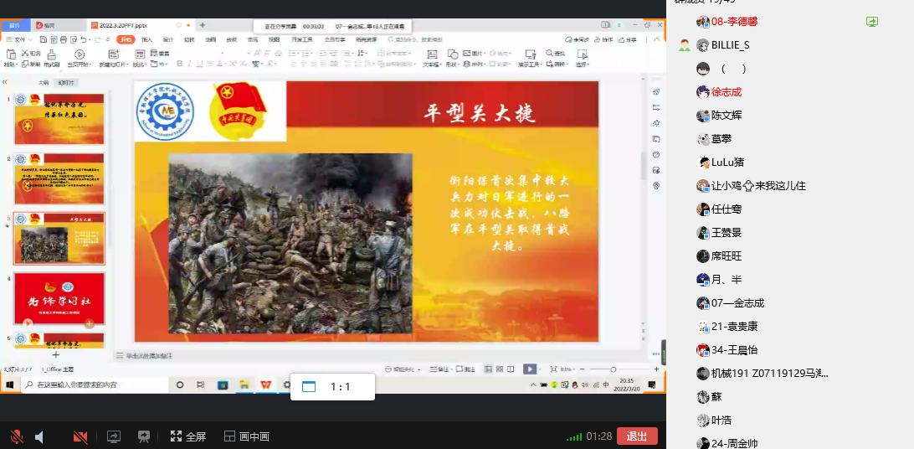Image resolution: width=914 pixels, height=449 pixels.
Task: Click the share screen monitor icon
Action: pyautogui.click(x=114, y=436)
